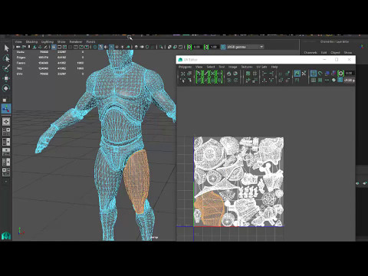Click the Edit button in Channel Box
The width and height of the screenshot is (368, 276).
(x=324, y=52)
